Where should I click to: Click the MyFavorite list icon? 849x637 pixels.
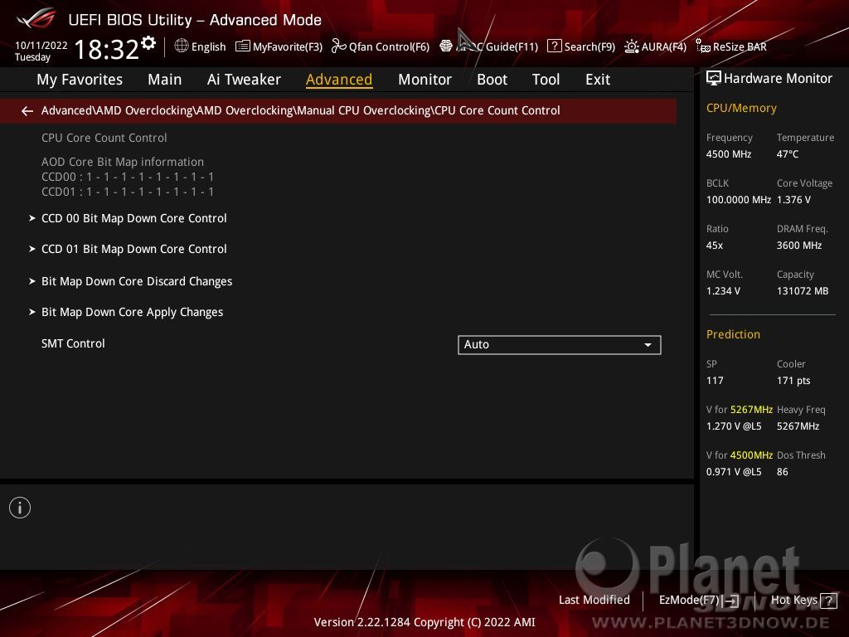[x=243, y=46]
